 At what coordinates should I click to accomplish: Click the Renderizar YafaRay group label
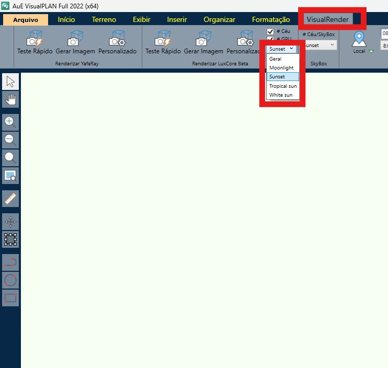pyautogui.click(x=77, y=64)
